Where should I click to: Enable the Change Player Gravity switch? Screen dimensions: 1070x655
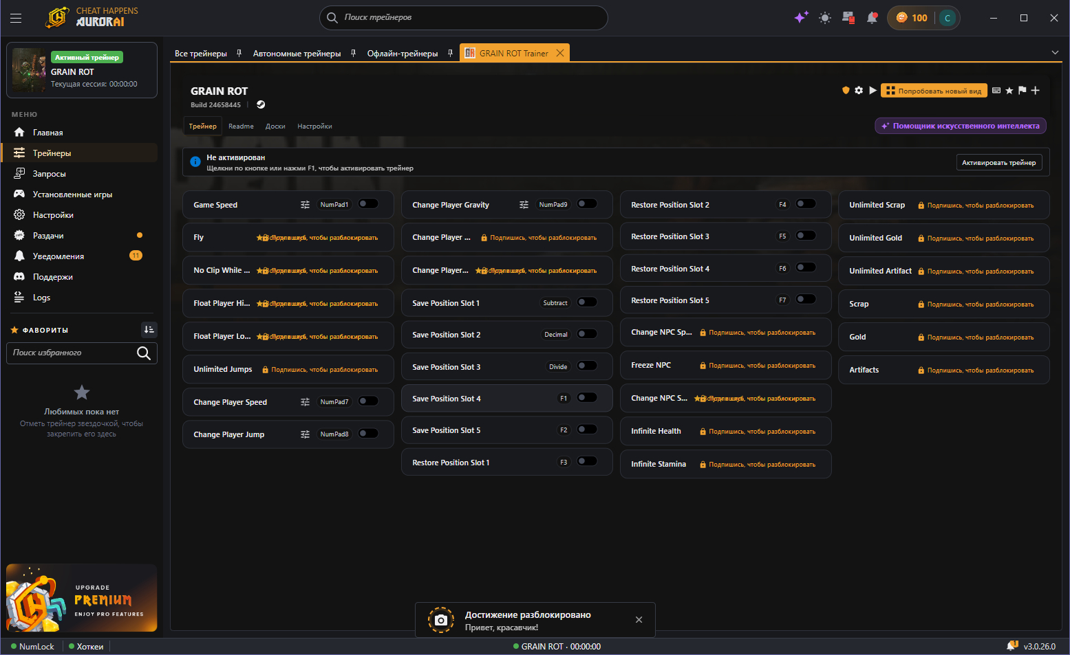coord(587,204)
